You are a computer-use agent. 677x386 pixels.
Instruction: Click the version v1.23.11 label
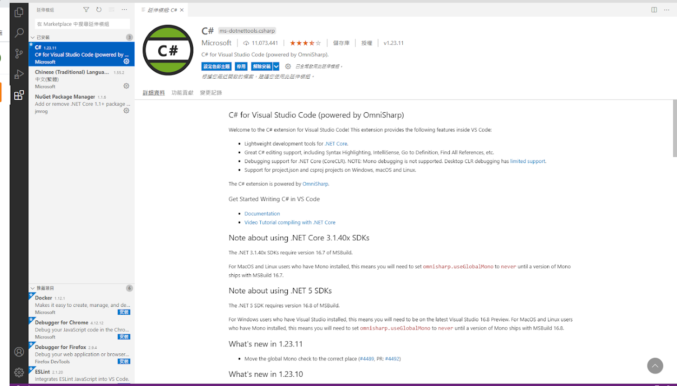(393, 43)
